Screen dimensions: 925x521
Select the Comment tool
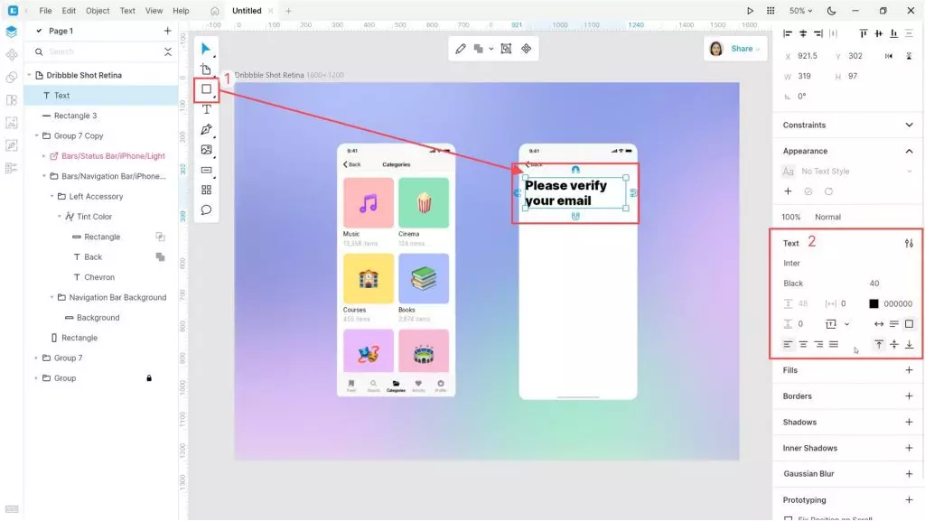tap(207, 209)
